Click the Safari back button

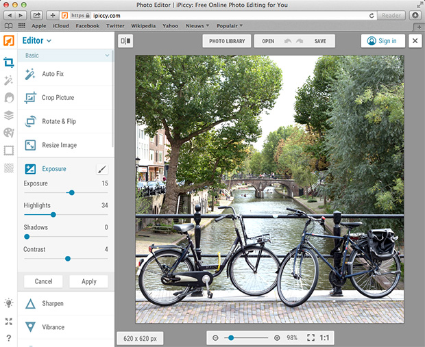click(x=10, y=16)
